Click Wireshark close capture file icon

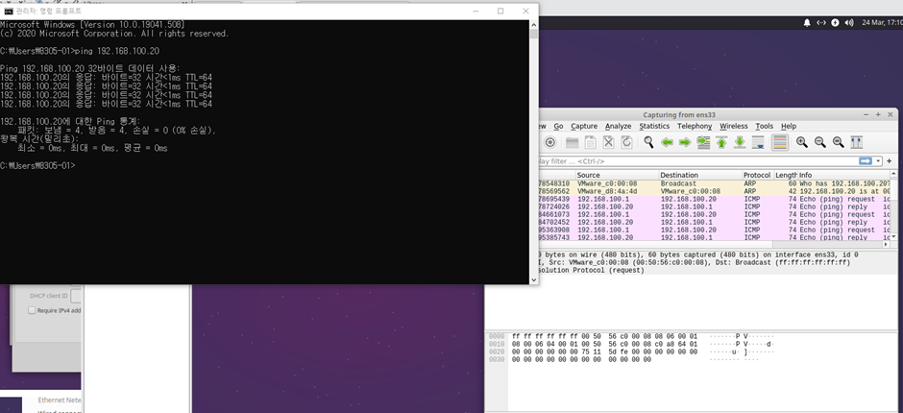(609, 142)
